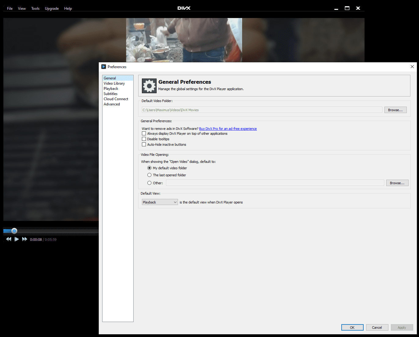The width and height of the screenshot is (419, 337).
Task: Click the OK button
Action: pos(352,328)
